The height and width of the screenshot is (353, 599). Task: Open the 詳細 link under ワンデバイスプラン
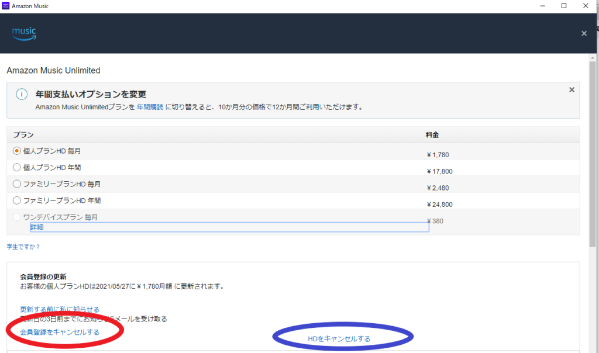coord(37,227)
